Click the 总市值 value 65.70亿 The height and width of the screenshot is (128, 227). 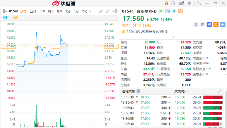(185, 64)
